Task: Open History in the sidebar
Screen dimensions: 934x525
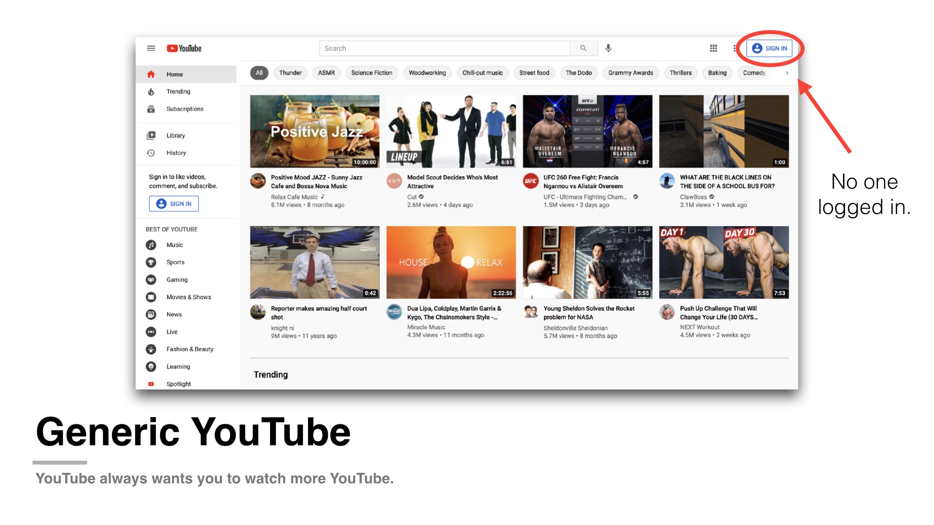Action: coord(186,153)
